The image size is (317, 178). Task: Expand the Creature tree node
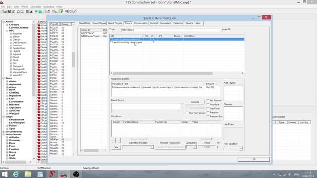pos(7,25)
